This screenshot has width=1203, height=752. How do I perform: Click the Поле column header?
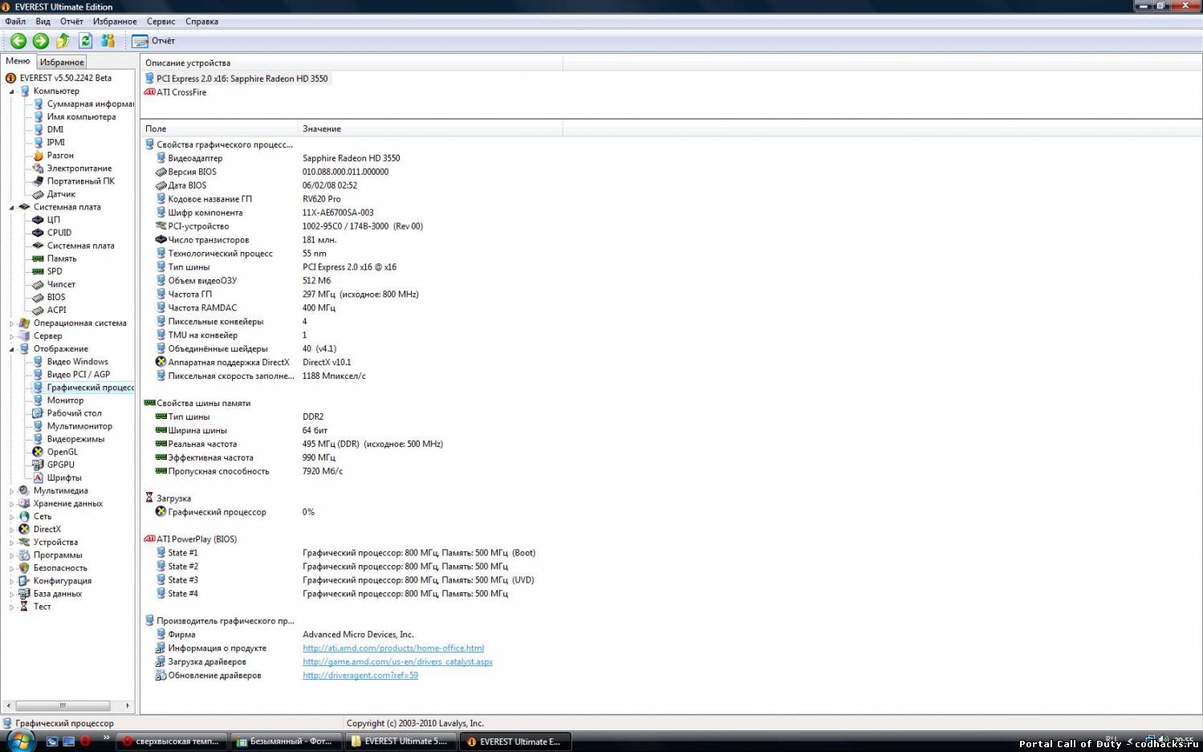click(x=219, y=128)
